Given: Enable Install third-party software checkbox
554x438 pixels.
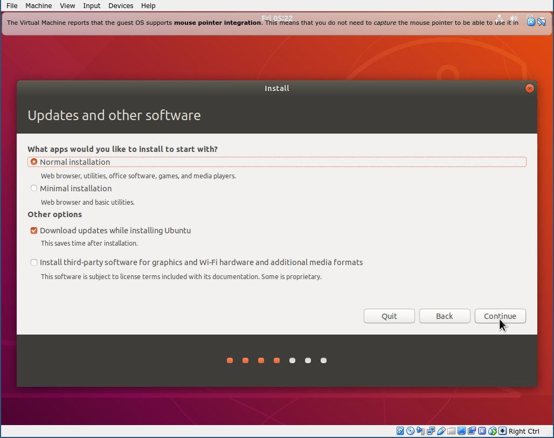Looking at the screenshot, I should click(34, 262).
